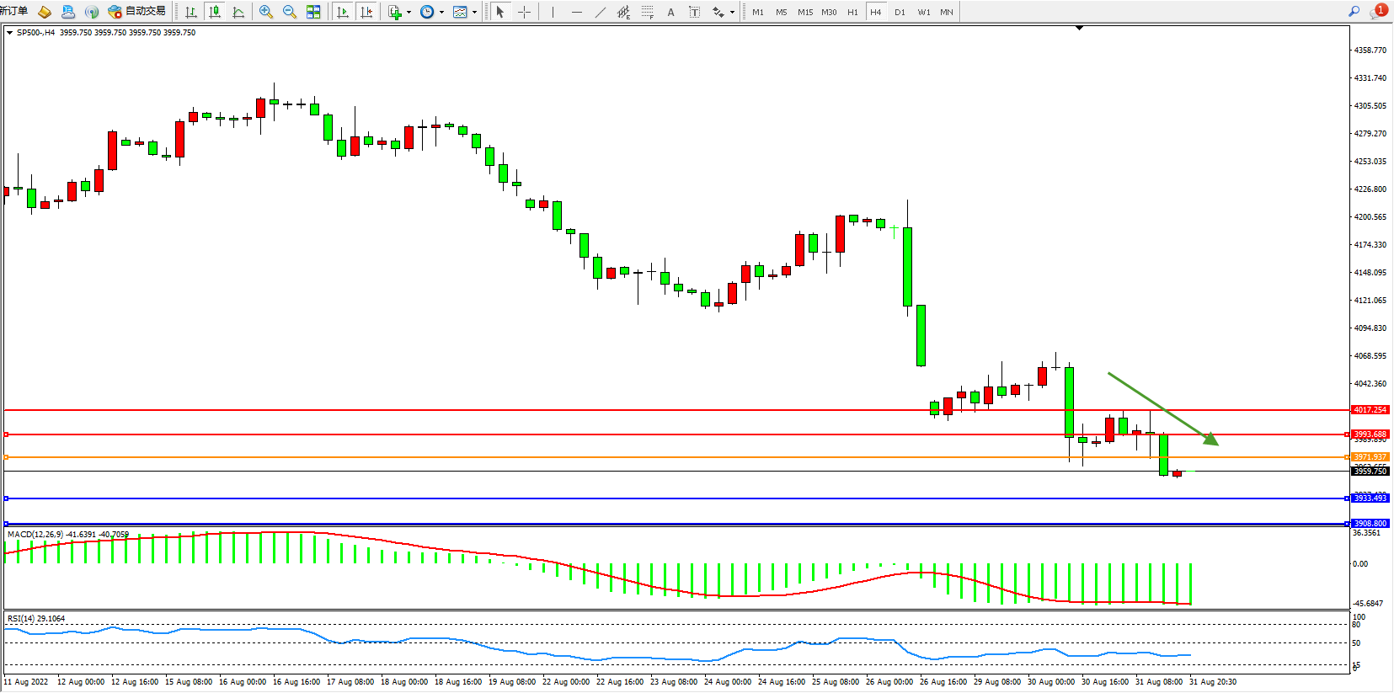Image resolution: width=1394 pixels, height=693 pixels.
Task: Click the 自动交易 auto trading button
Action: click(137, 12)
